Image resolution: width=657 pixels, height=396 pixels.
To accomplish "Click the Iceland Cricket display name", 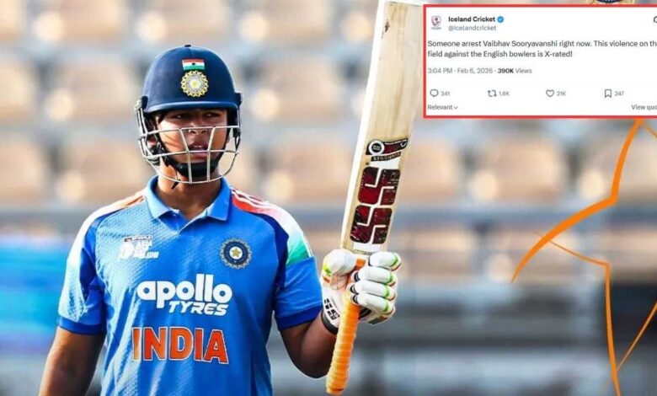I will tap(472, 19).
